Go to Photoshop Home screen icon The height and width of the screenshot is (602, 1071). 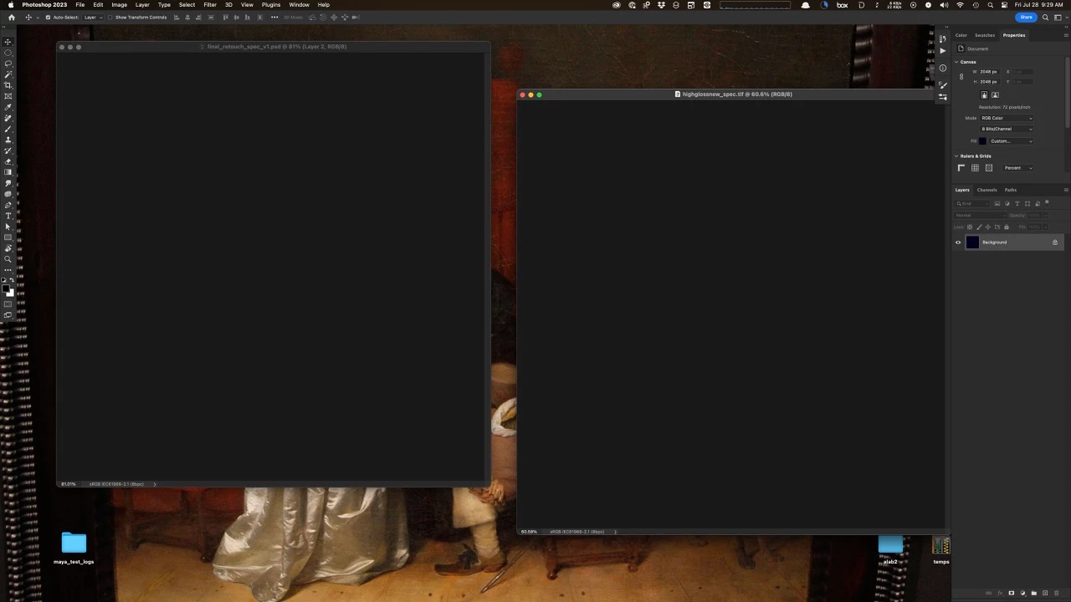11,17
